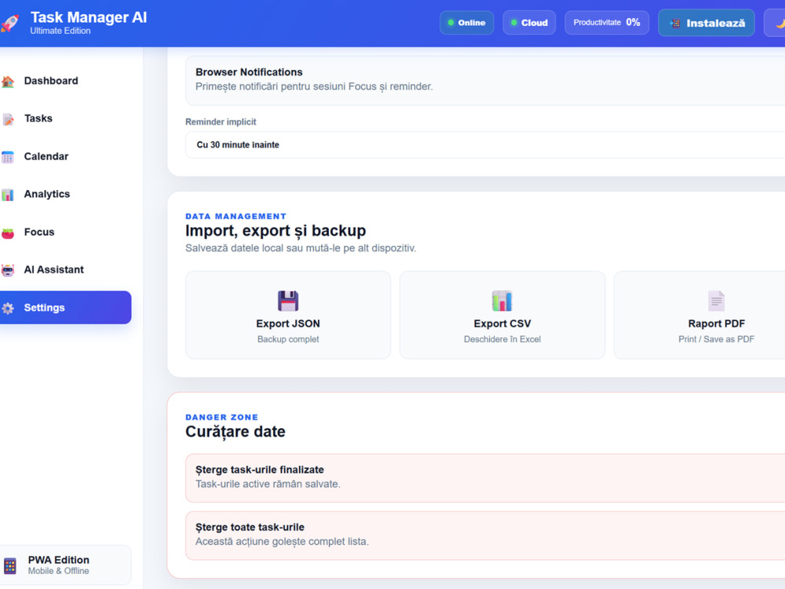This screenshot has width=785, height=589.
Task: Click the Instalează button icon
Action: 675,23
